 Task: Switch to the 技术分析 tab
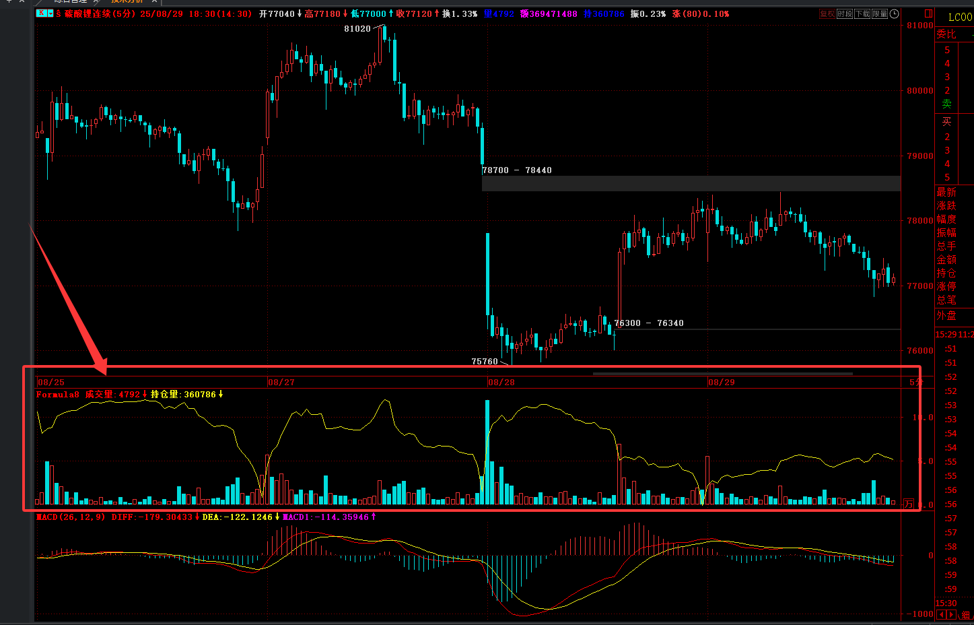pos(127,1)
